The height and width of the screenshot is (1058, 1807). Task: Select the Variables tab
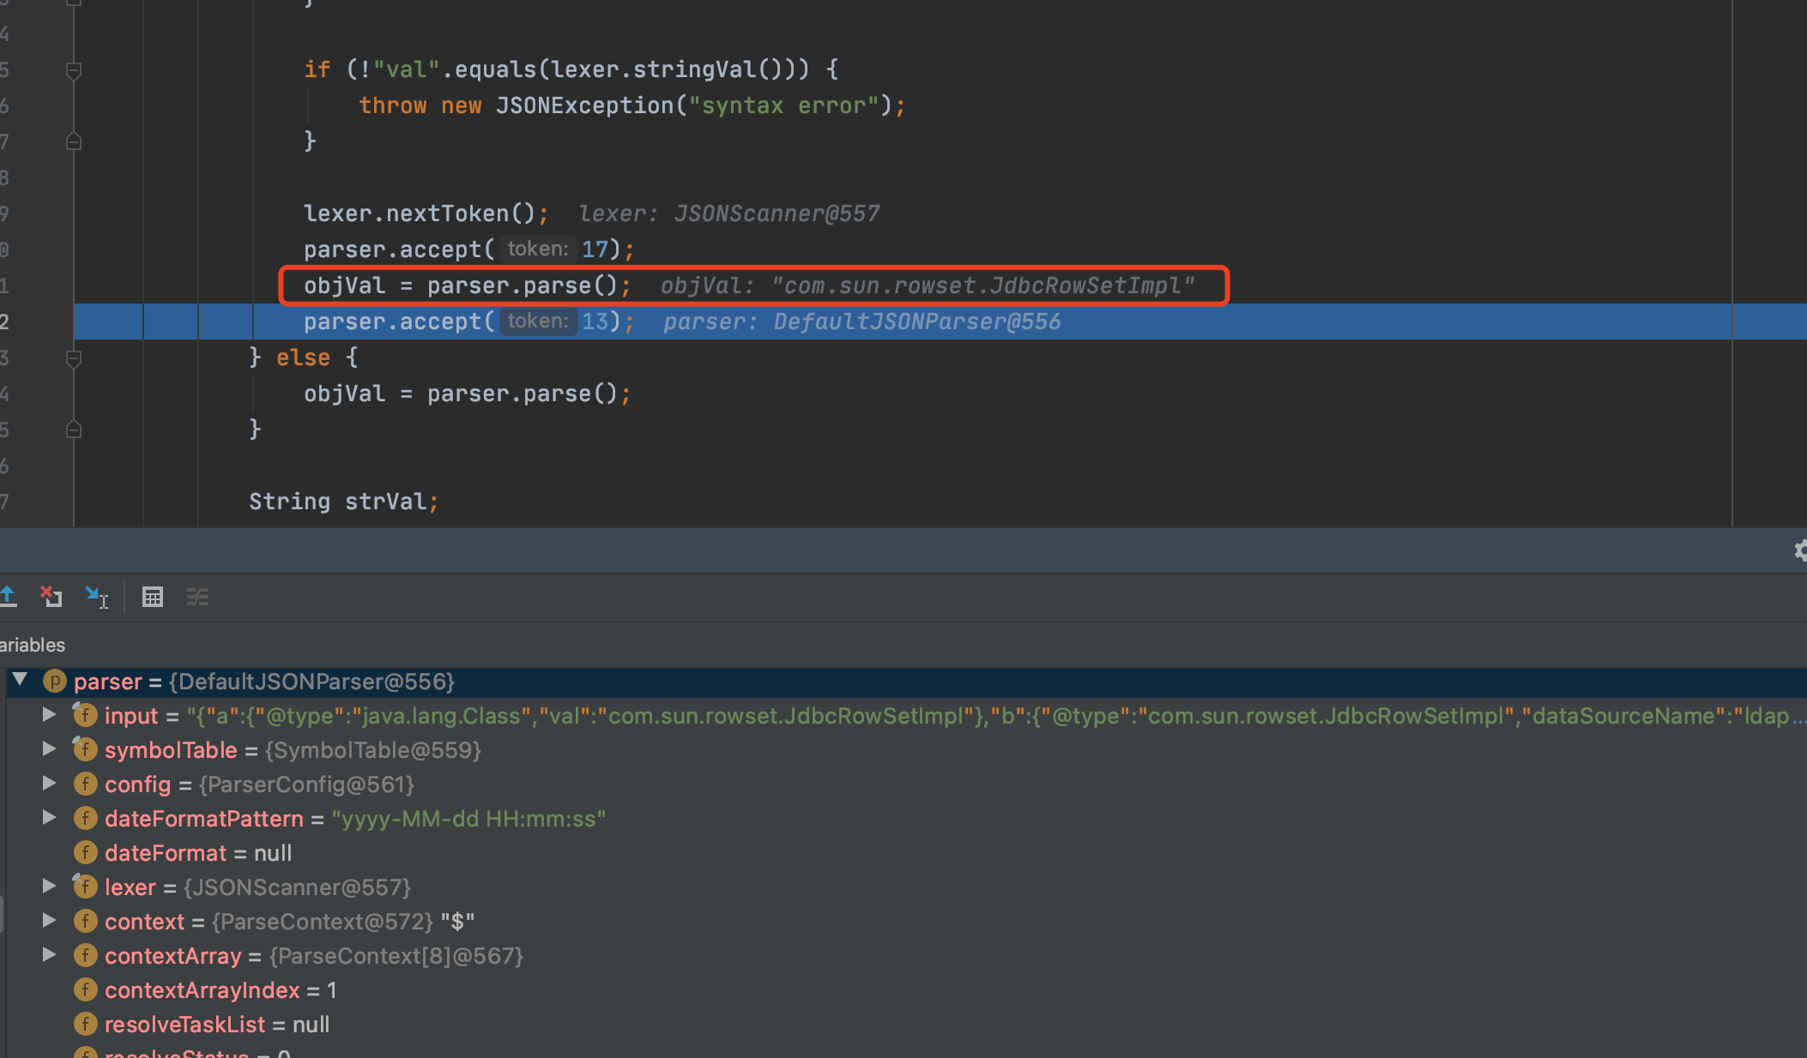[31, 645]
